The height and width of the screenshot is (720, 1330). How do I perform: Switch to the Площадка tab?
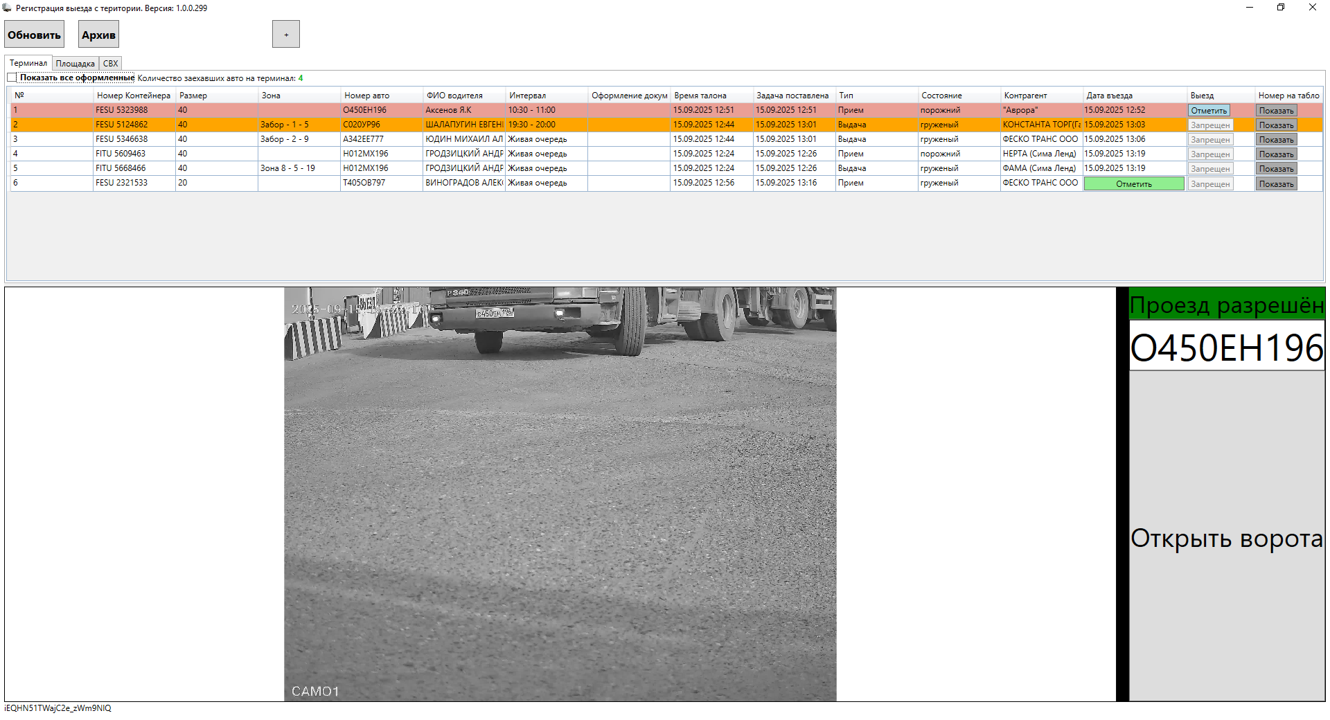[x=75, y=64]
